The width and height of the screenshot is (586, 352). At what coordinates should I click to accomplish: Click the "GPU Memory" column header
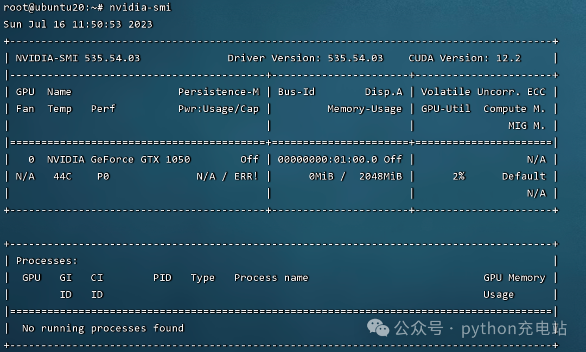coord(514,278)
